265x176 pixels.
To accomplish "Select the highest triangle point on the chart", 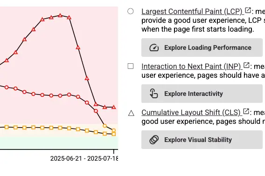I will [60, 15].
